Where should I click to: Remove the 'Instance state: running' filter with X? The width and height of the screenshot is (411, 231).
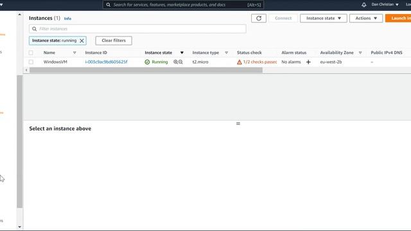(x=82, y=40)
